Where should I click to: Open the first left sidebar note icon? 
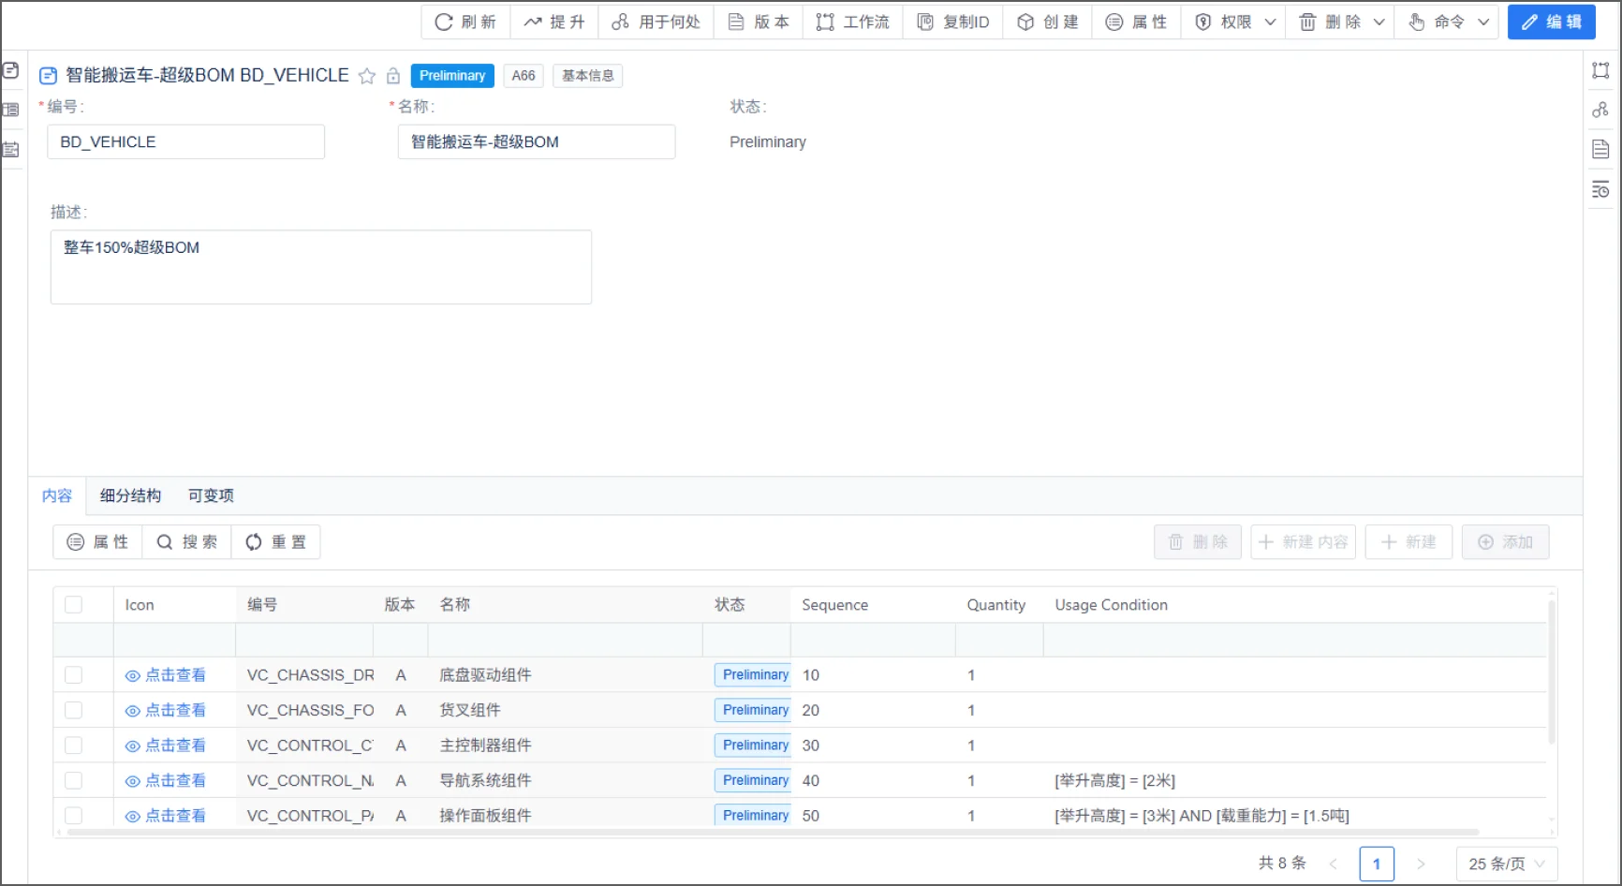(x=11, y=70)
